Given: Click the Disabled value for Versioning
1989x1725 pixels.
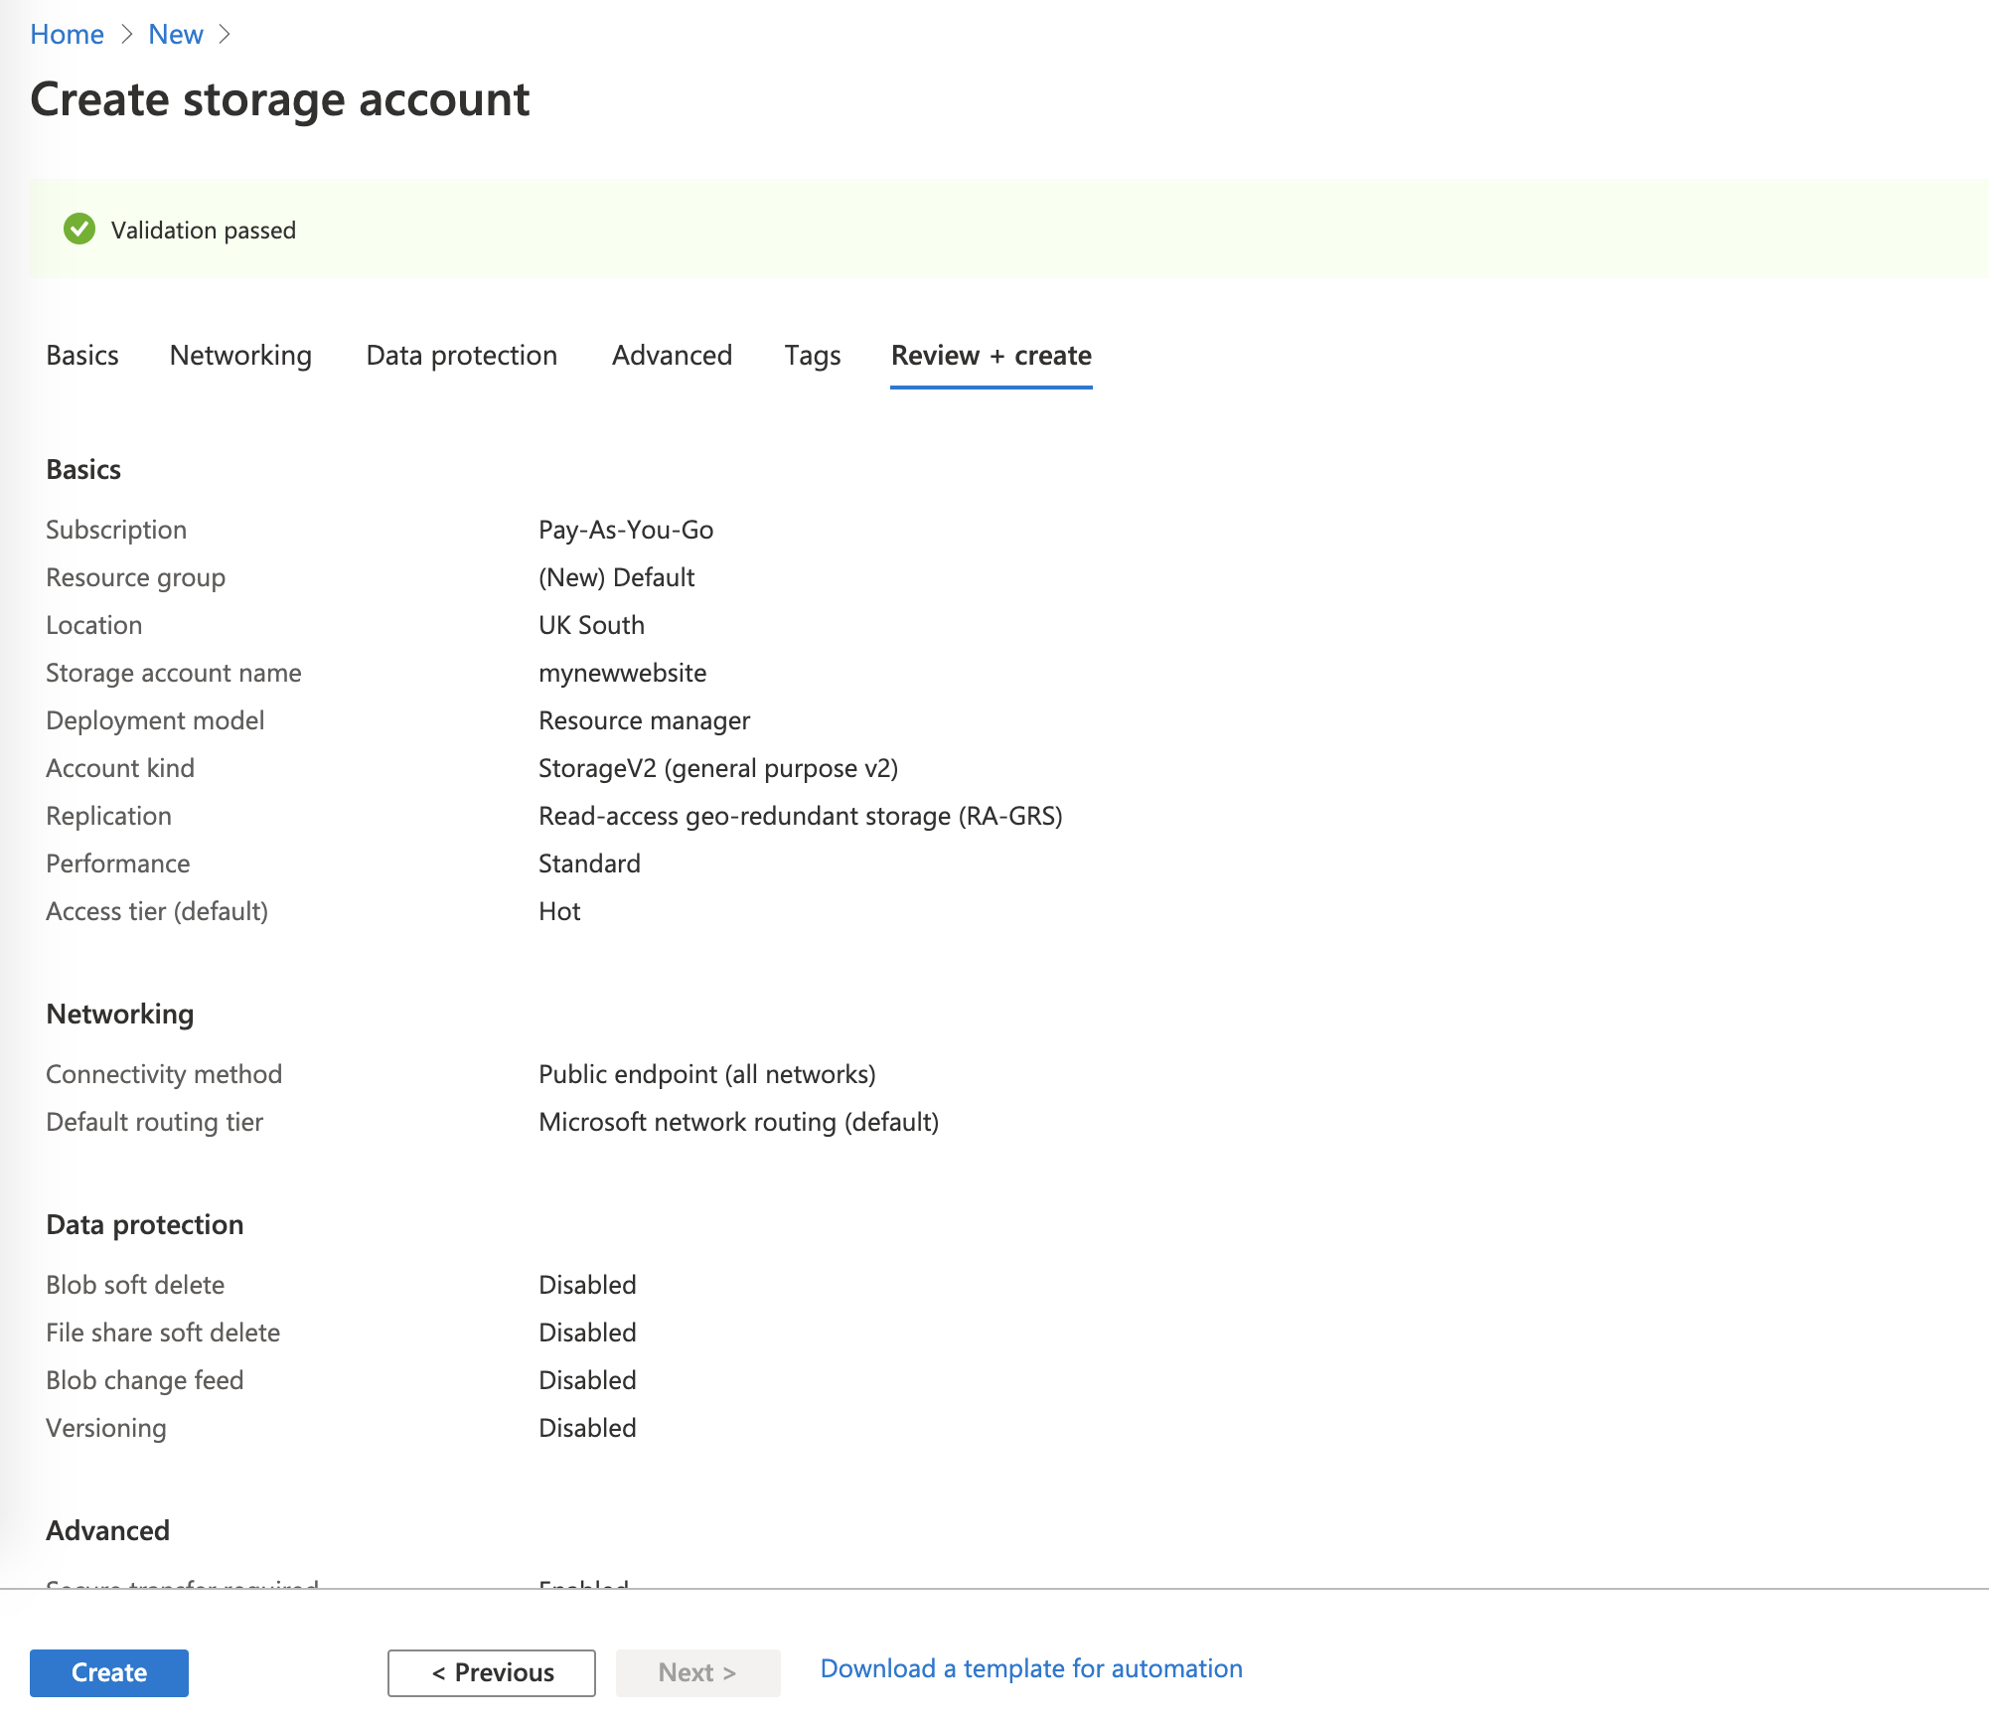Looking at the screenshot, I should pos(588,1428).
